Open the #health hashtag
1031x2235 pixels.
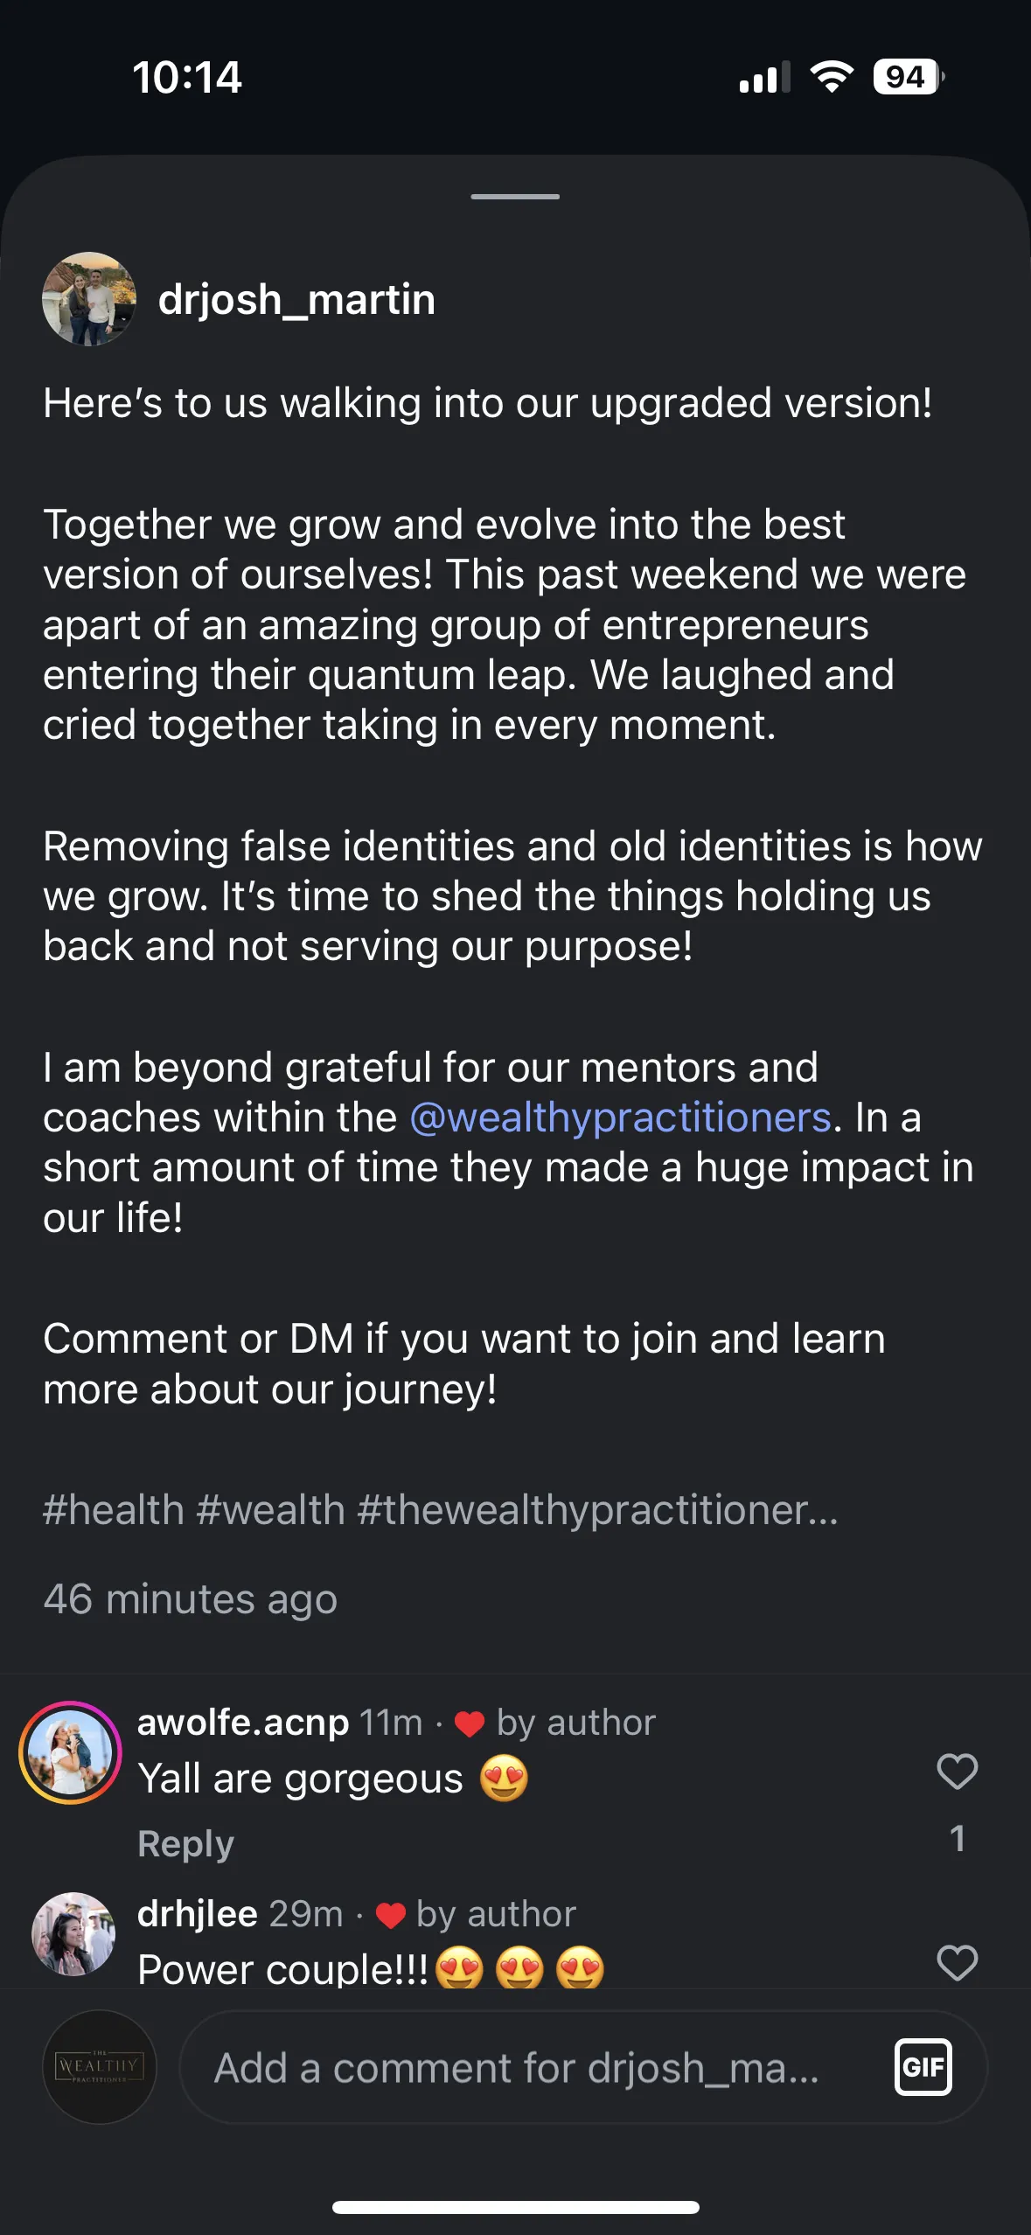[114, 1510]
